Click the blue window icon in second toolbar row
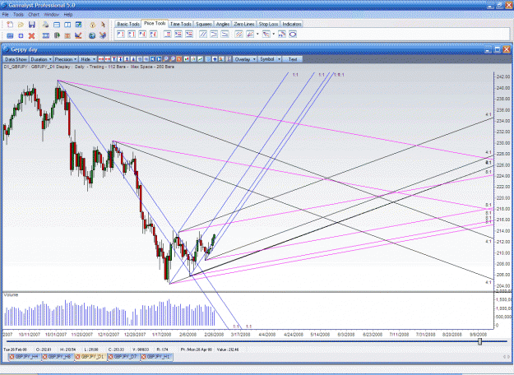The width and height of the screenshot is (514, 375). (10, 35)
